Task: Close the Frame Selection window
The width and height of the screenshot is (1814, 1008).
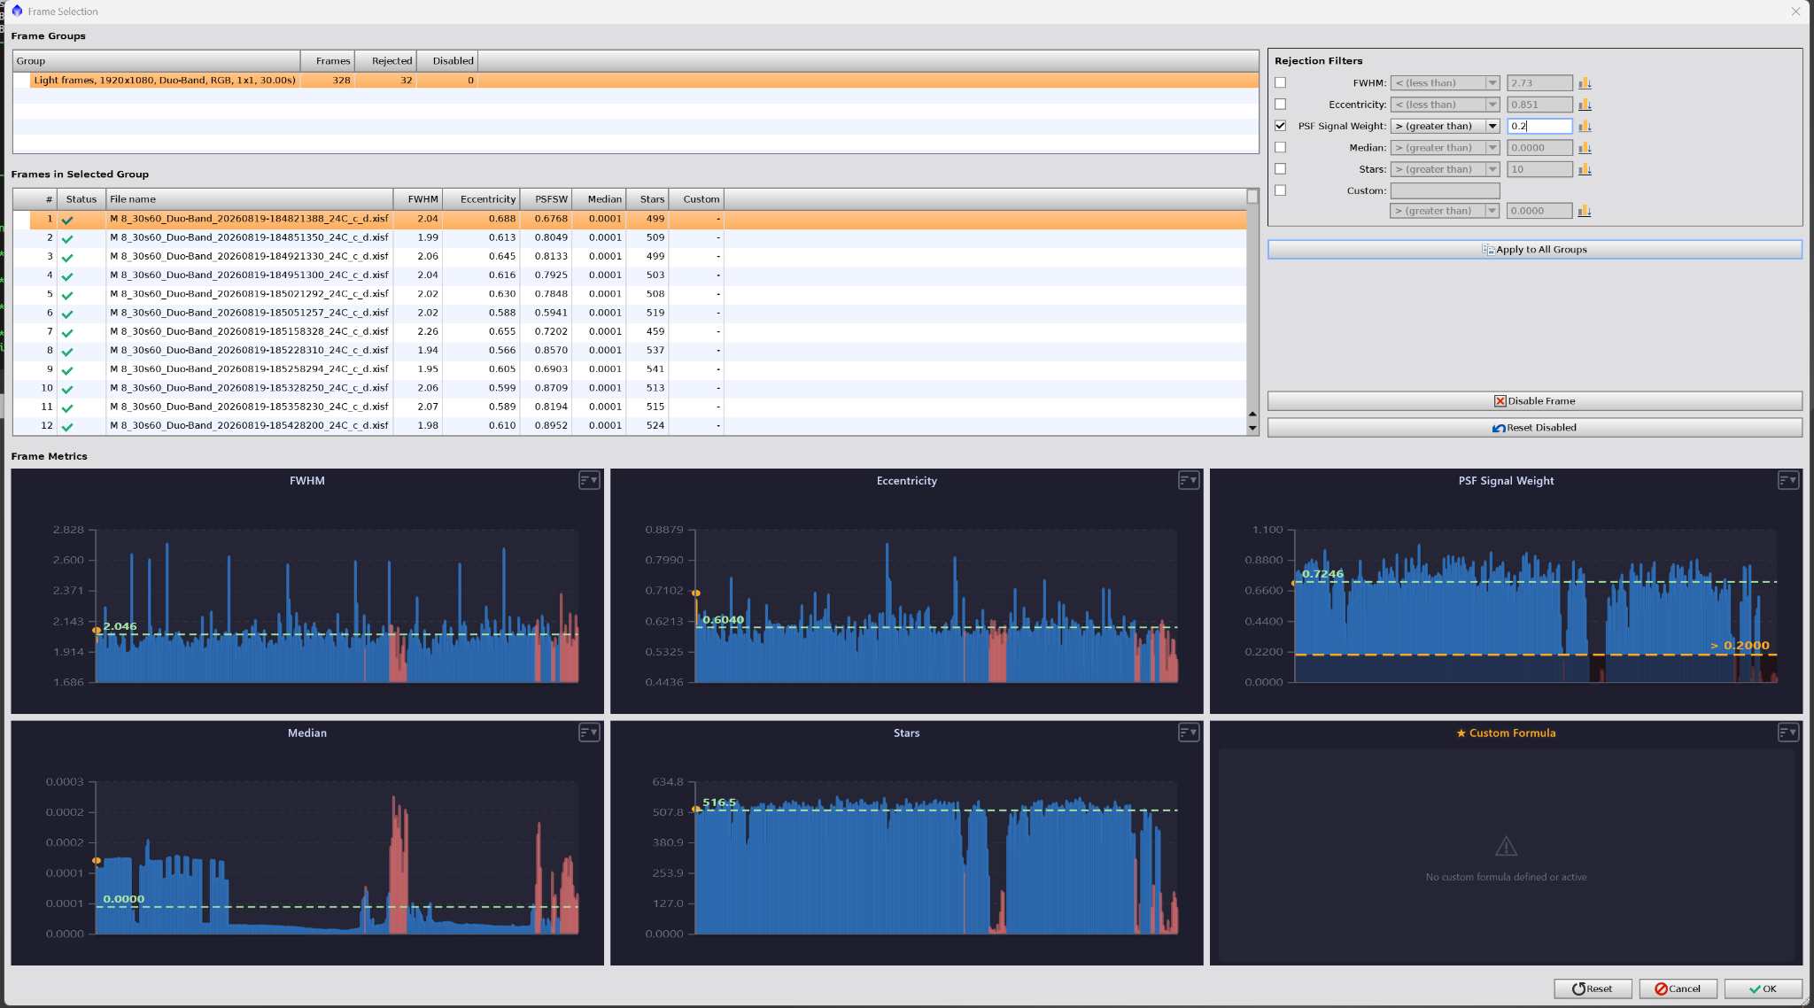Action: pos(1795,12)
